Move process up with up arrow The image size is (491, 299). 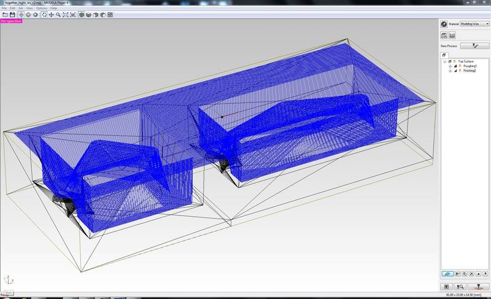479,274
